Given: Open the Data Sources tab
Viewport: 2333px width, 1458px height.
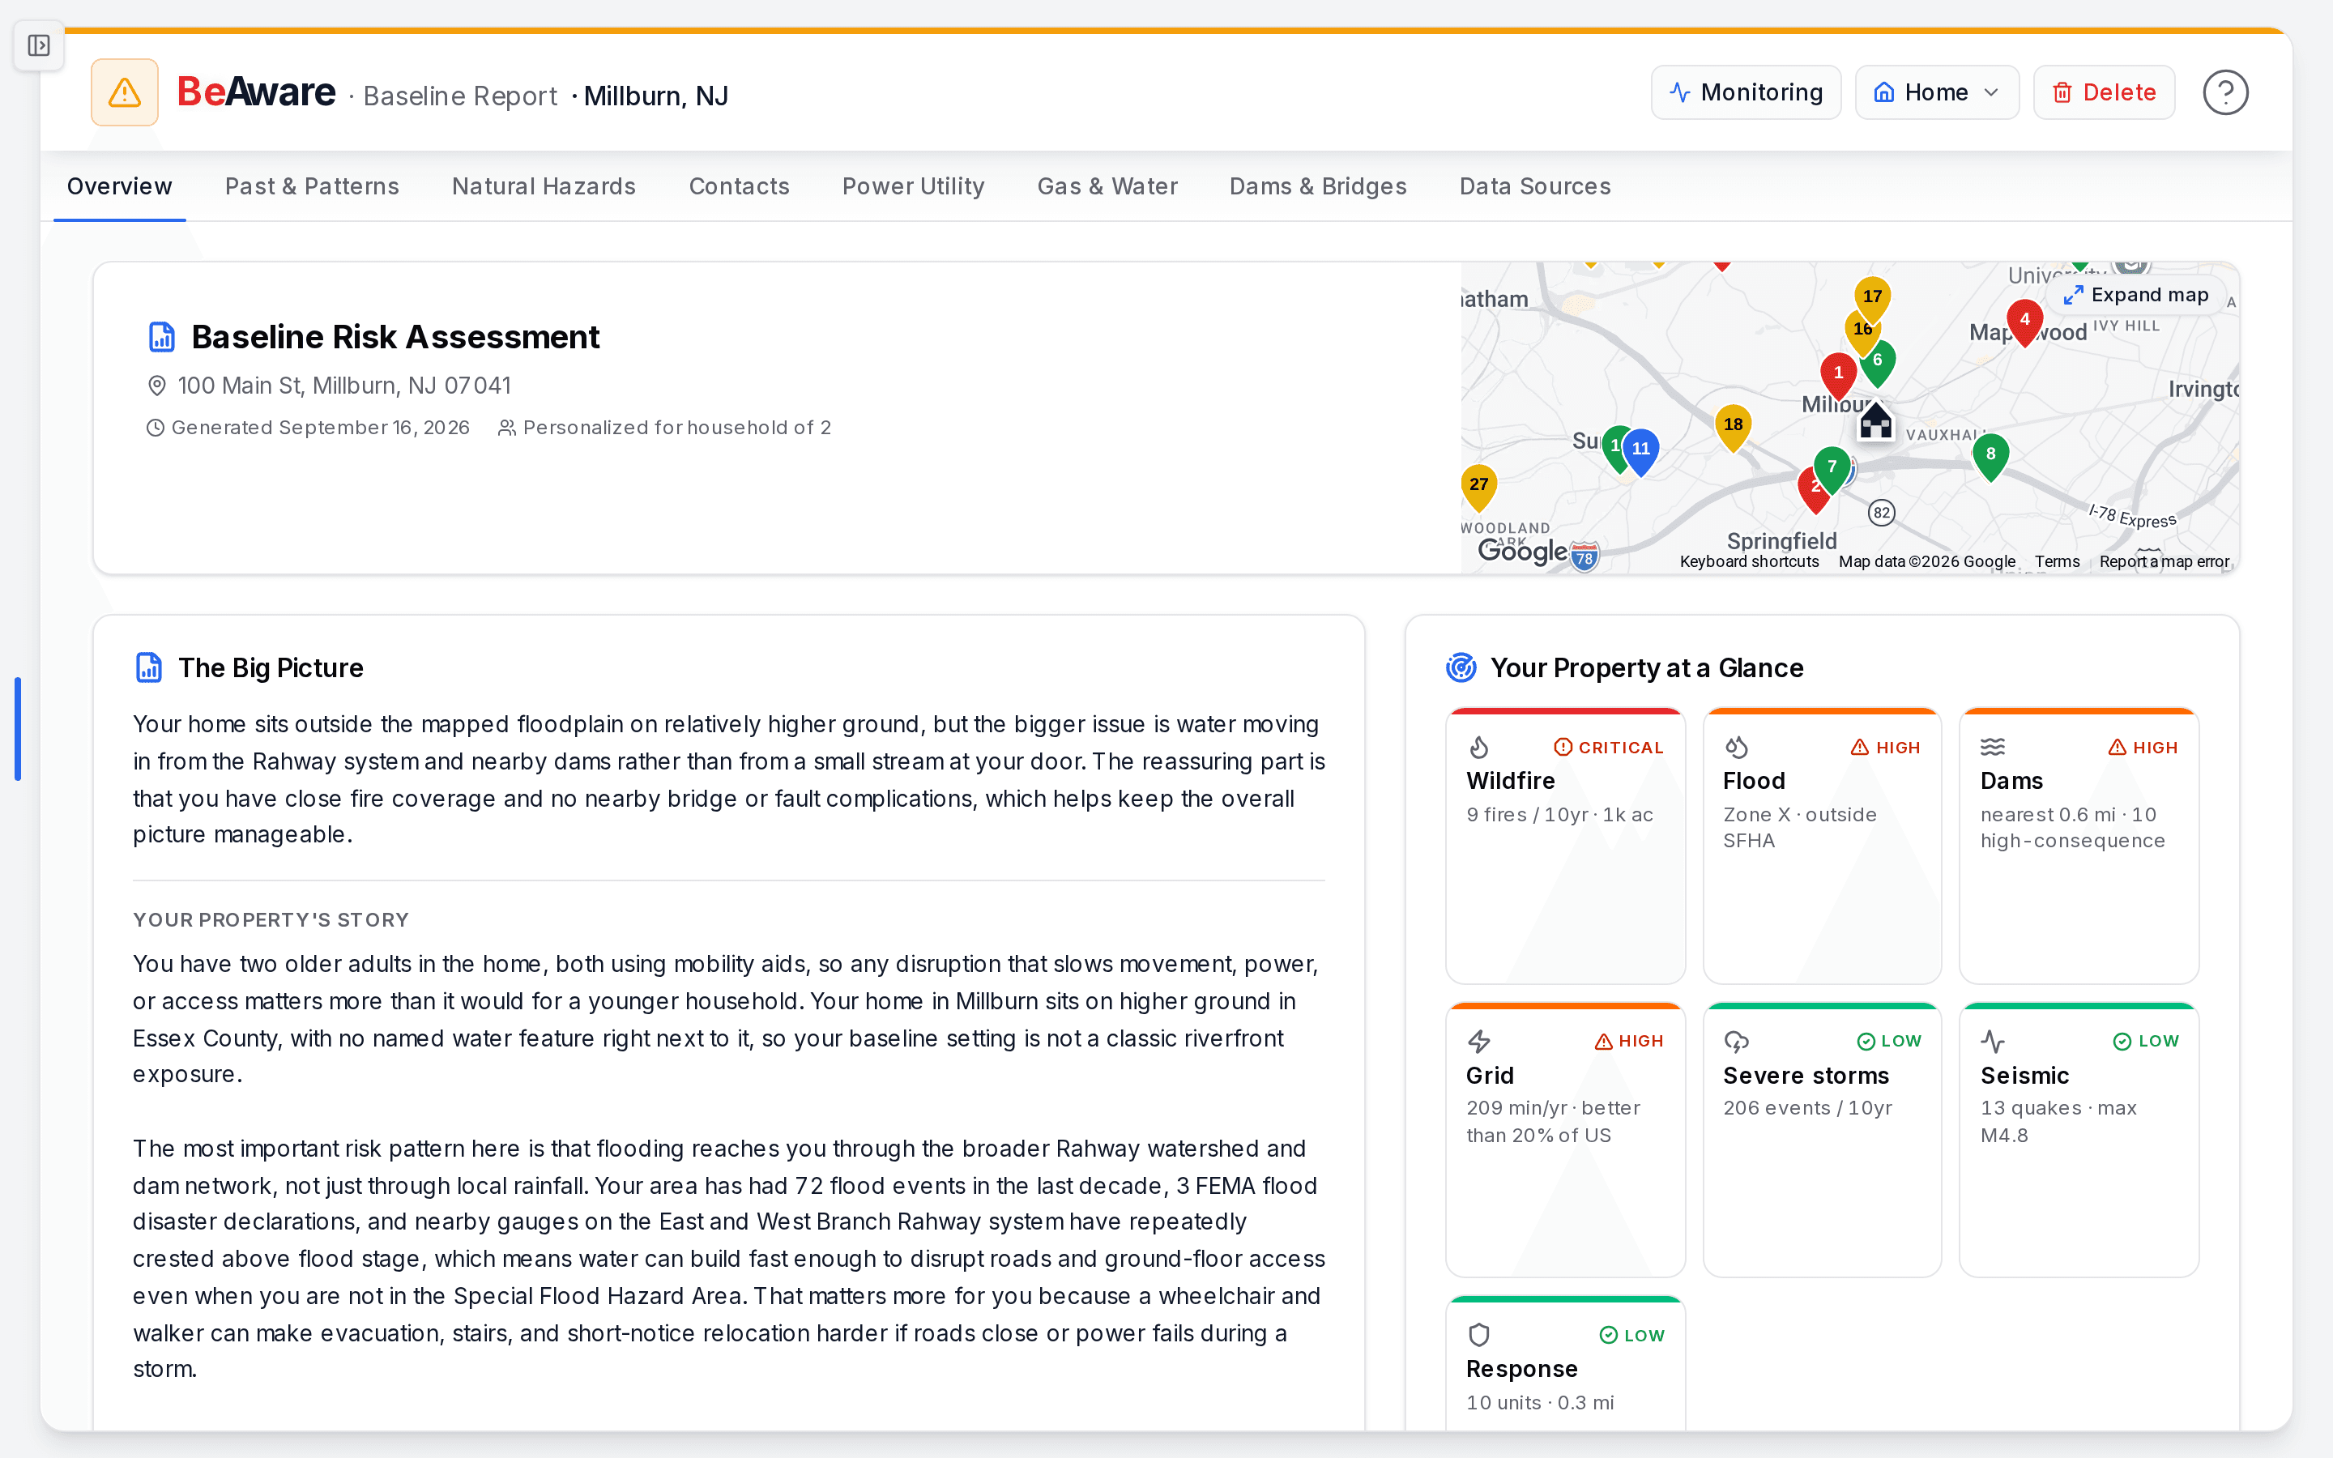Looking at the screenshot, I should 1535,186.
